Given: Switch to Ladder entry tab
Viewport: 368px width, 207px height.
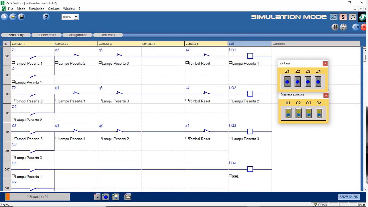Looking at the screenshot, I should (47, 35).
